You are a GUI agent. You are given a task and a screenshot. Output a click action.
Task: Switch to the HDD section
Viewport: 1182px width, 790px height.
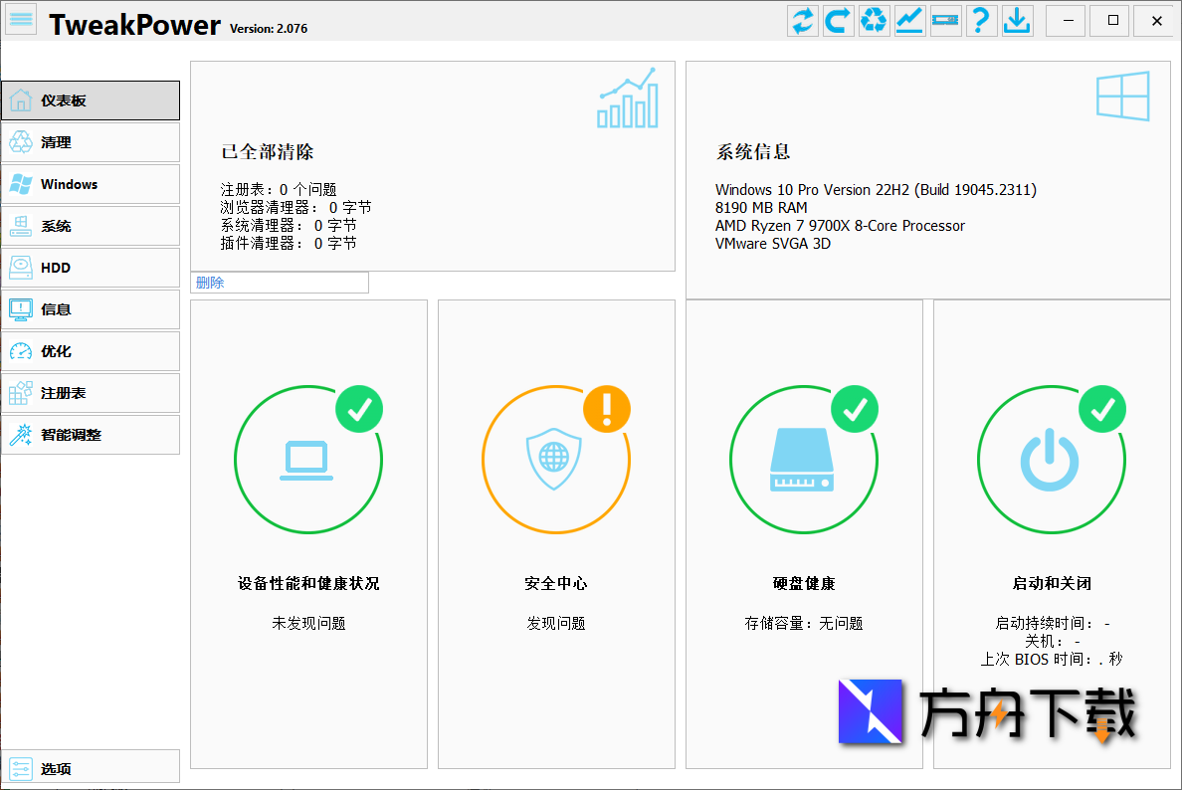[90, 268]
